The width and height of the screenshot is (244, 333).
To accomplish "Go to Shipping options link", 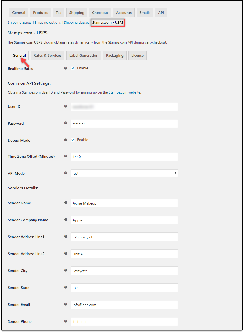I will pyautogui.click(x=48, y=23).
